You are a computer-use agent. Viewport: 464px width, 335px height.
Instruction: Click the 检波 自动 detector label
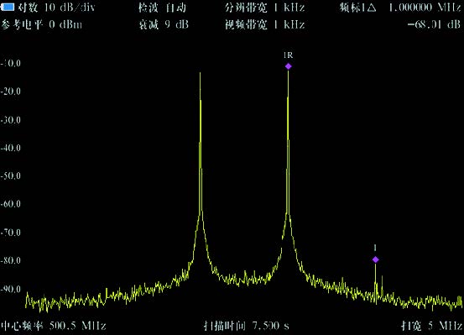coord(163,8)
